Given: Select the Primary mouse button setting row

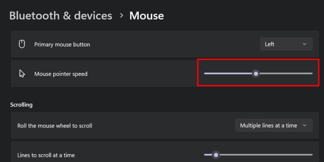Looking at the screenshot, I should click(x=165, y=44).
